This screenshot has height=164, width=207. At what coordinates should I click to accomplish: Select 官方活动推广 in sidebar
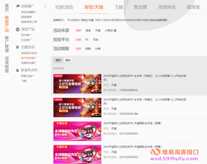point(29,58)
